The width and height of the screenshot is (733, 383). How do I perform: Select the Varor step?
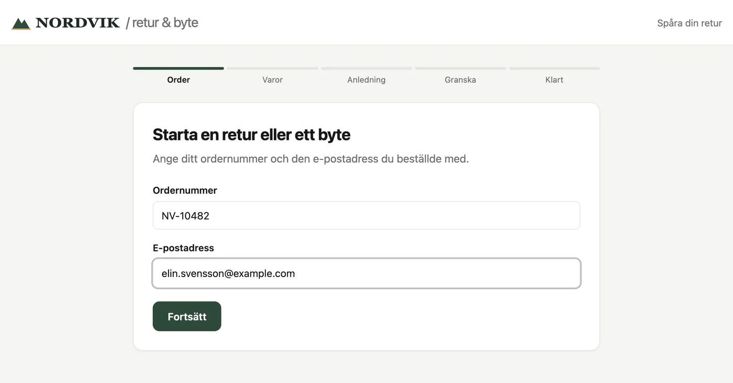click(272, 76)
